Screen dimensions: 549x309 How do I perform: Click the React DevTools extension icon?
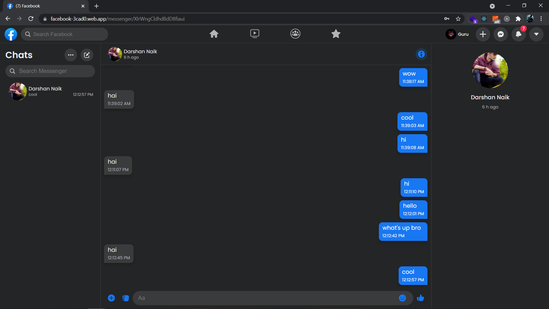point(484,19)
